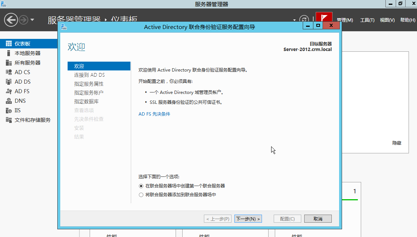Image resolution: width=417 pixels, height=237 pixels.
Task: Click the 文件和存储服务 icon
Action: click(x=9, y=120)
